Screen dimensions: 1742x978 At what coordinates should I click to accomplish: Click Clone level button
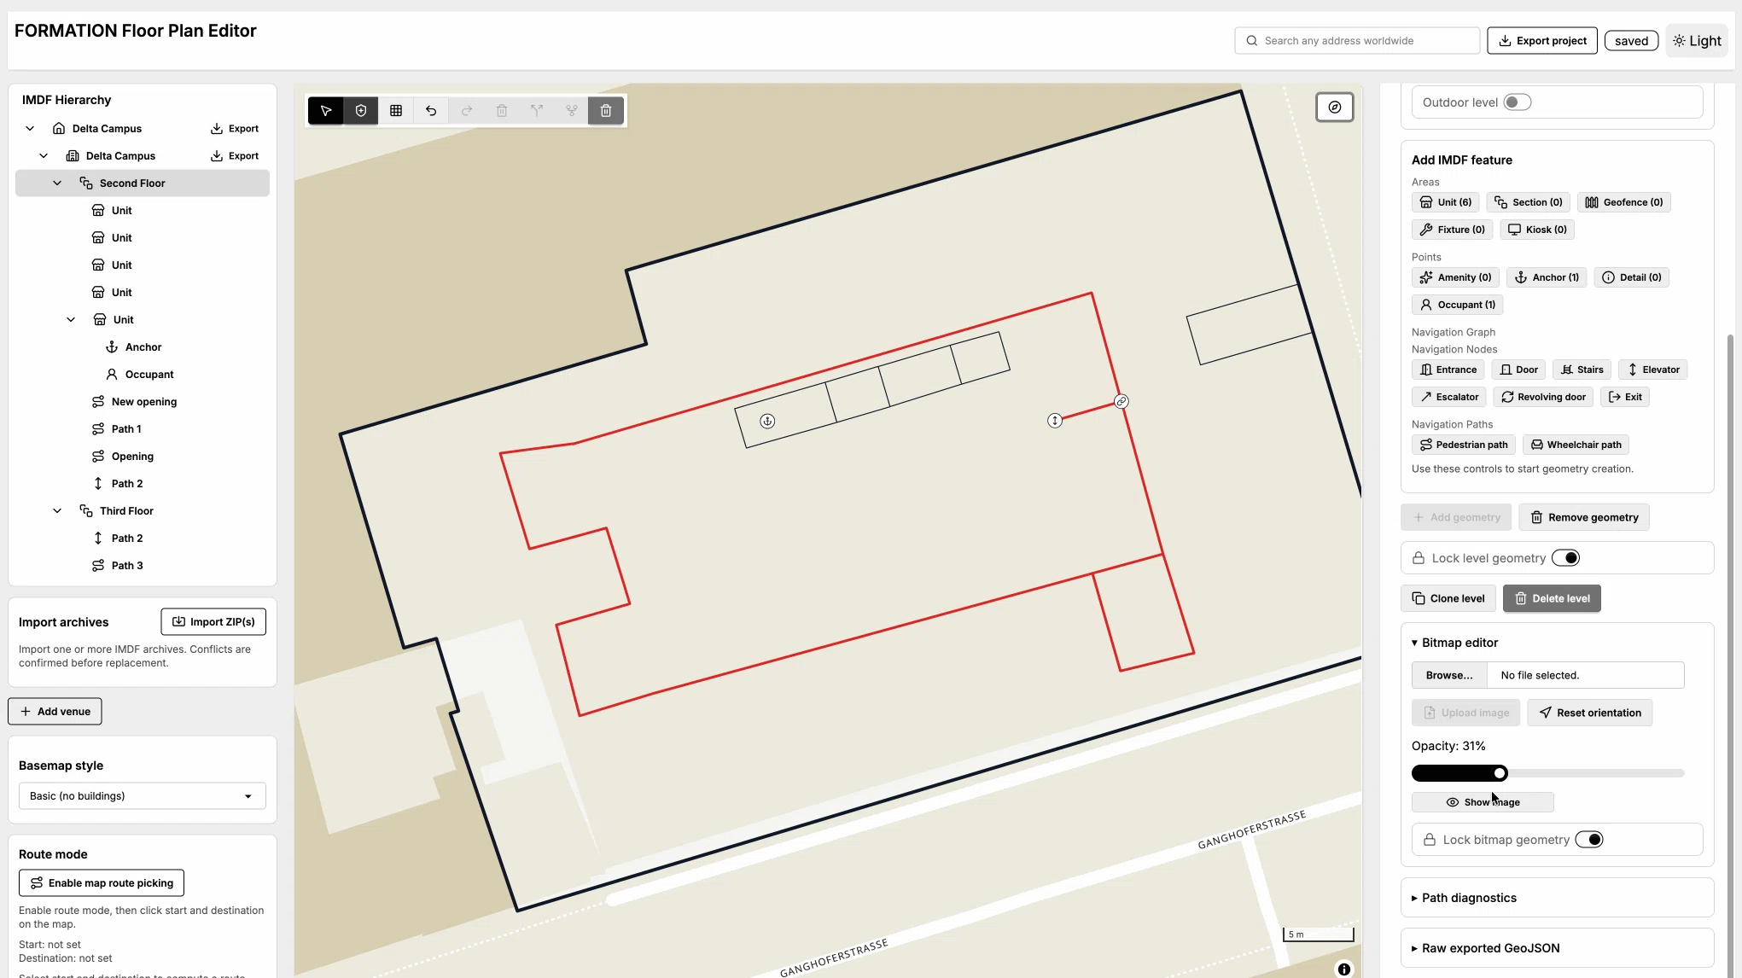click(1448, 598)
